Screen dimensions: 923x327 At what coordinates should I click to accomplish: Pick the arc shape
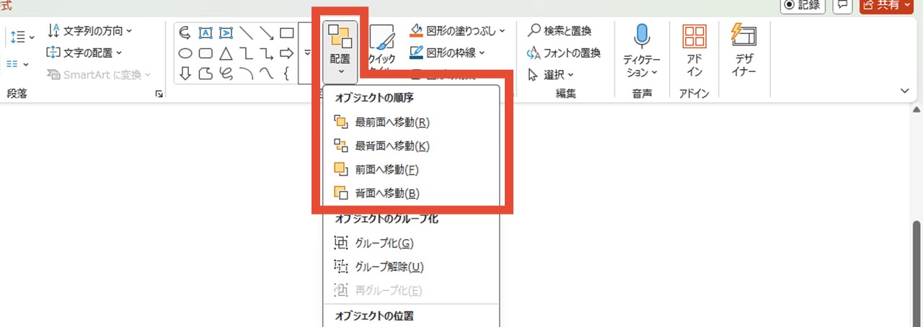(246, 73)
